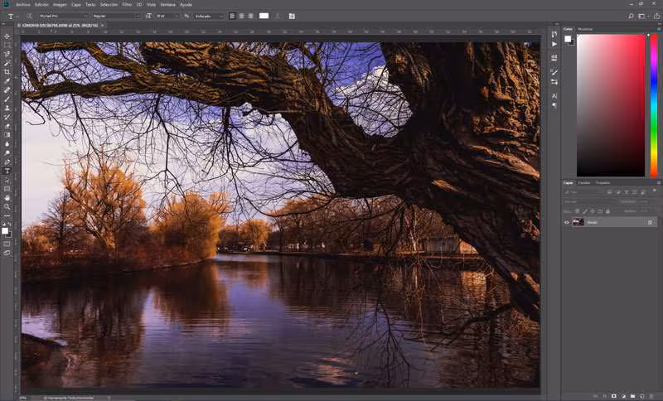Open the layer filter type dropdown

(x=584, y=192)
